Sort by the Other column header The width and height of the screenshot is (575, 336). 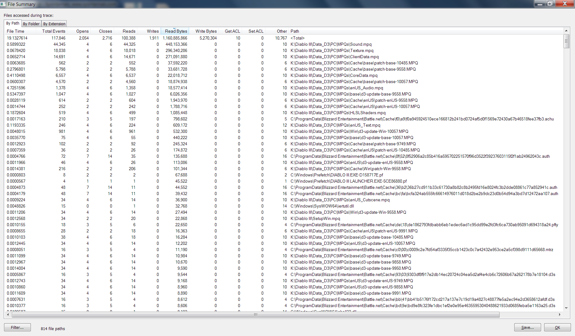(277, 31)
